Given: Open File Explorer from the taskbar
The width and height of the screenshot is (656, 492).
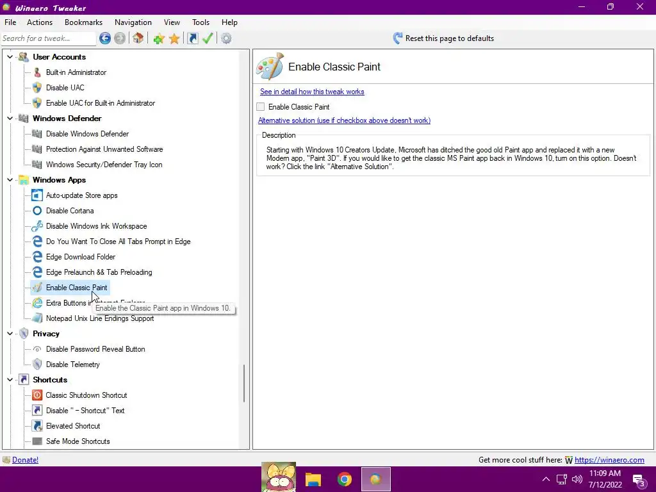Looking at the screenshot, I should 313,479.
